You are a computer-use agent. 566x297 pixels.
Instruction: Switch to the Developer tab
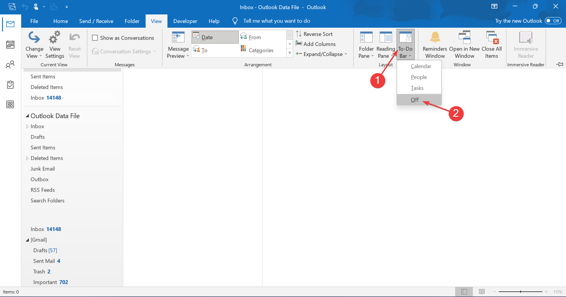point(185,21)
